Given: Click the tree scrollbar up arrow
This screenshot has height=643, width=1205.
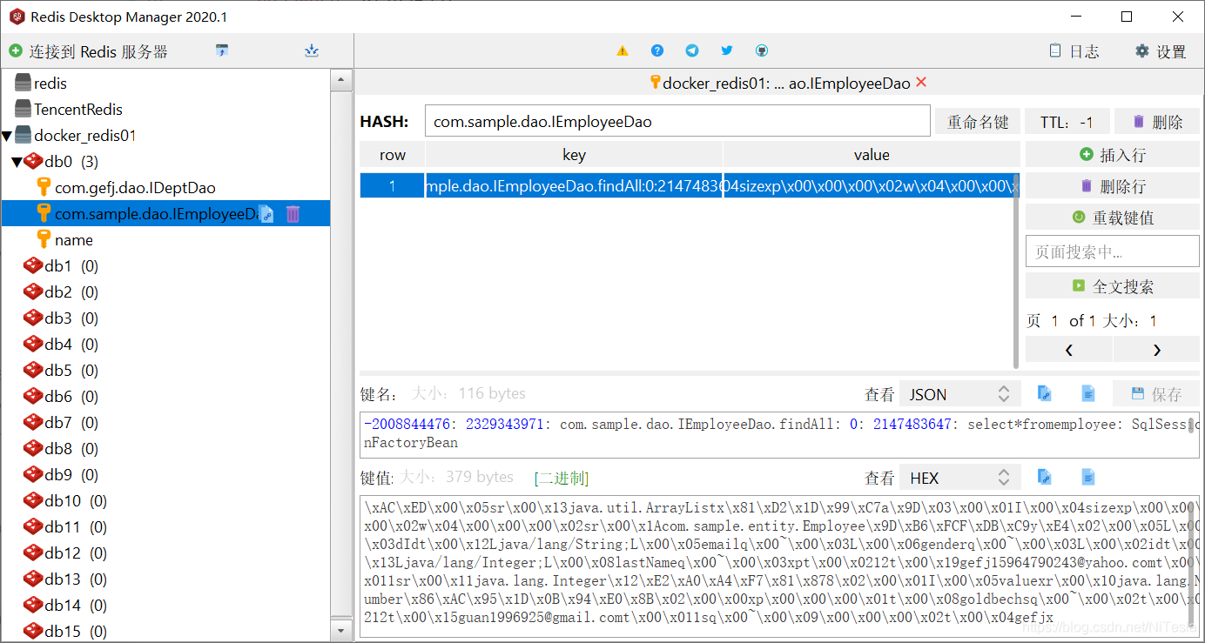Looking at the screenshot, I should point(342,81).
